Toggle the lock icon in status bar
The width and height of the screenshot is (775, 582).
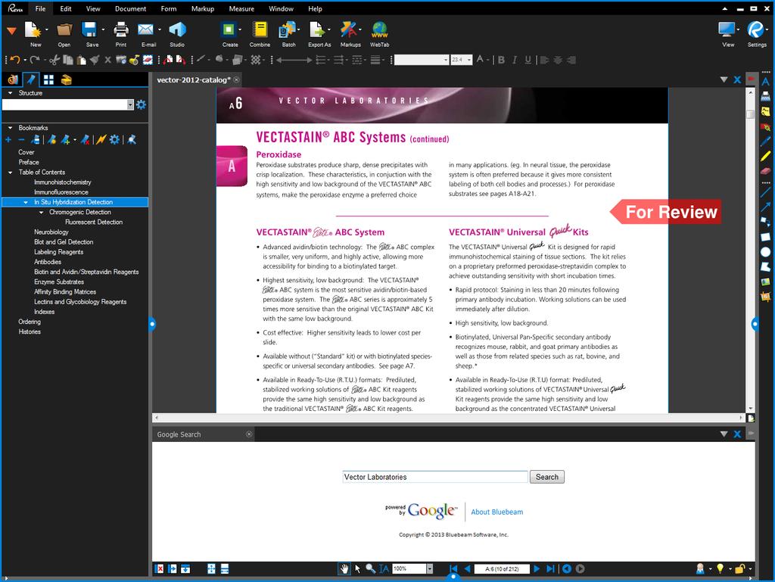pyautogui.click(x=739, y=568)
